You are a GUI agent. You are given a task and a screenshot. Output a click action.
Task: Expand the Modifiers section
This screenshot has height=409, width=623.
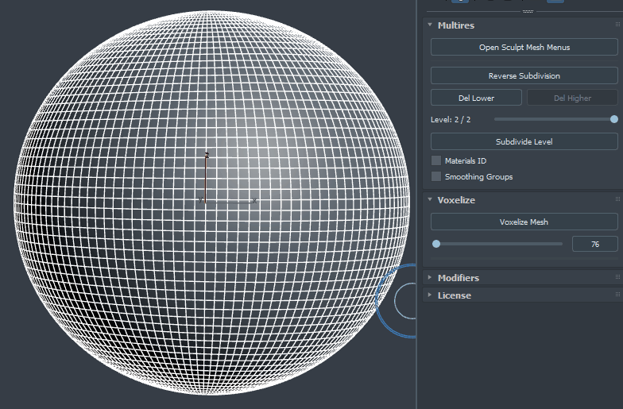point(430,278)
